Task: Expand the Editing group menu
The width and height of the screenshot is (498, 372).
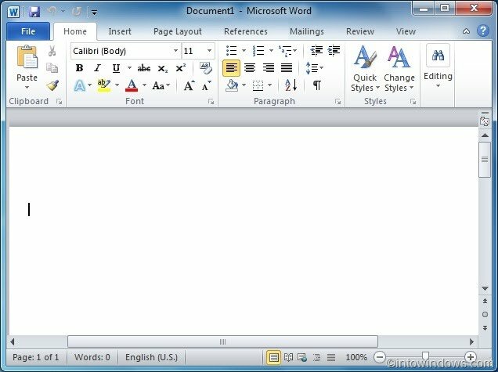Action: [438, 66]
